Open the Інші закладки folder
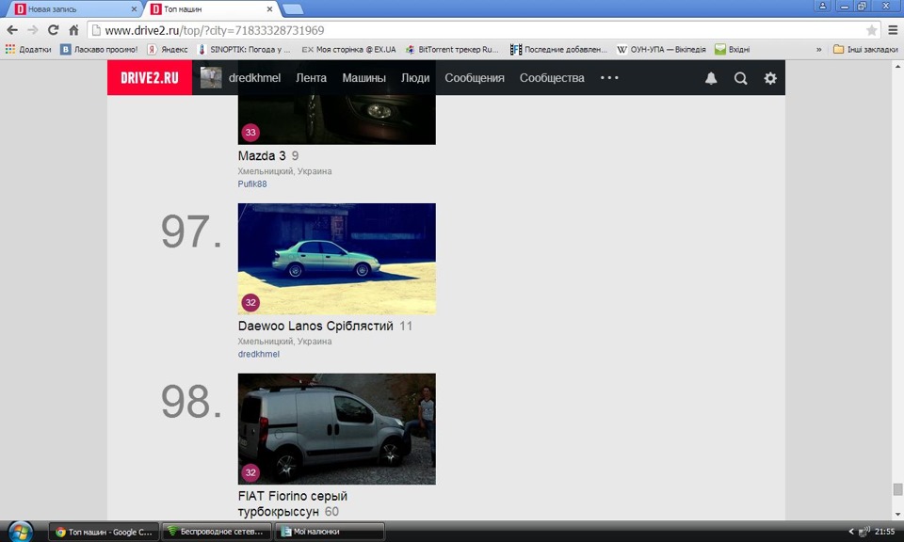 pyautogui.click(x=865, y=50)
